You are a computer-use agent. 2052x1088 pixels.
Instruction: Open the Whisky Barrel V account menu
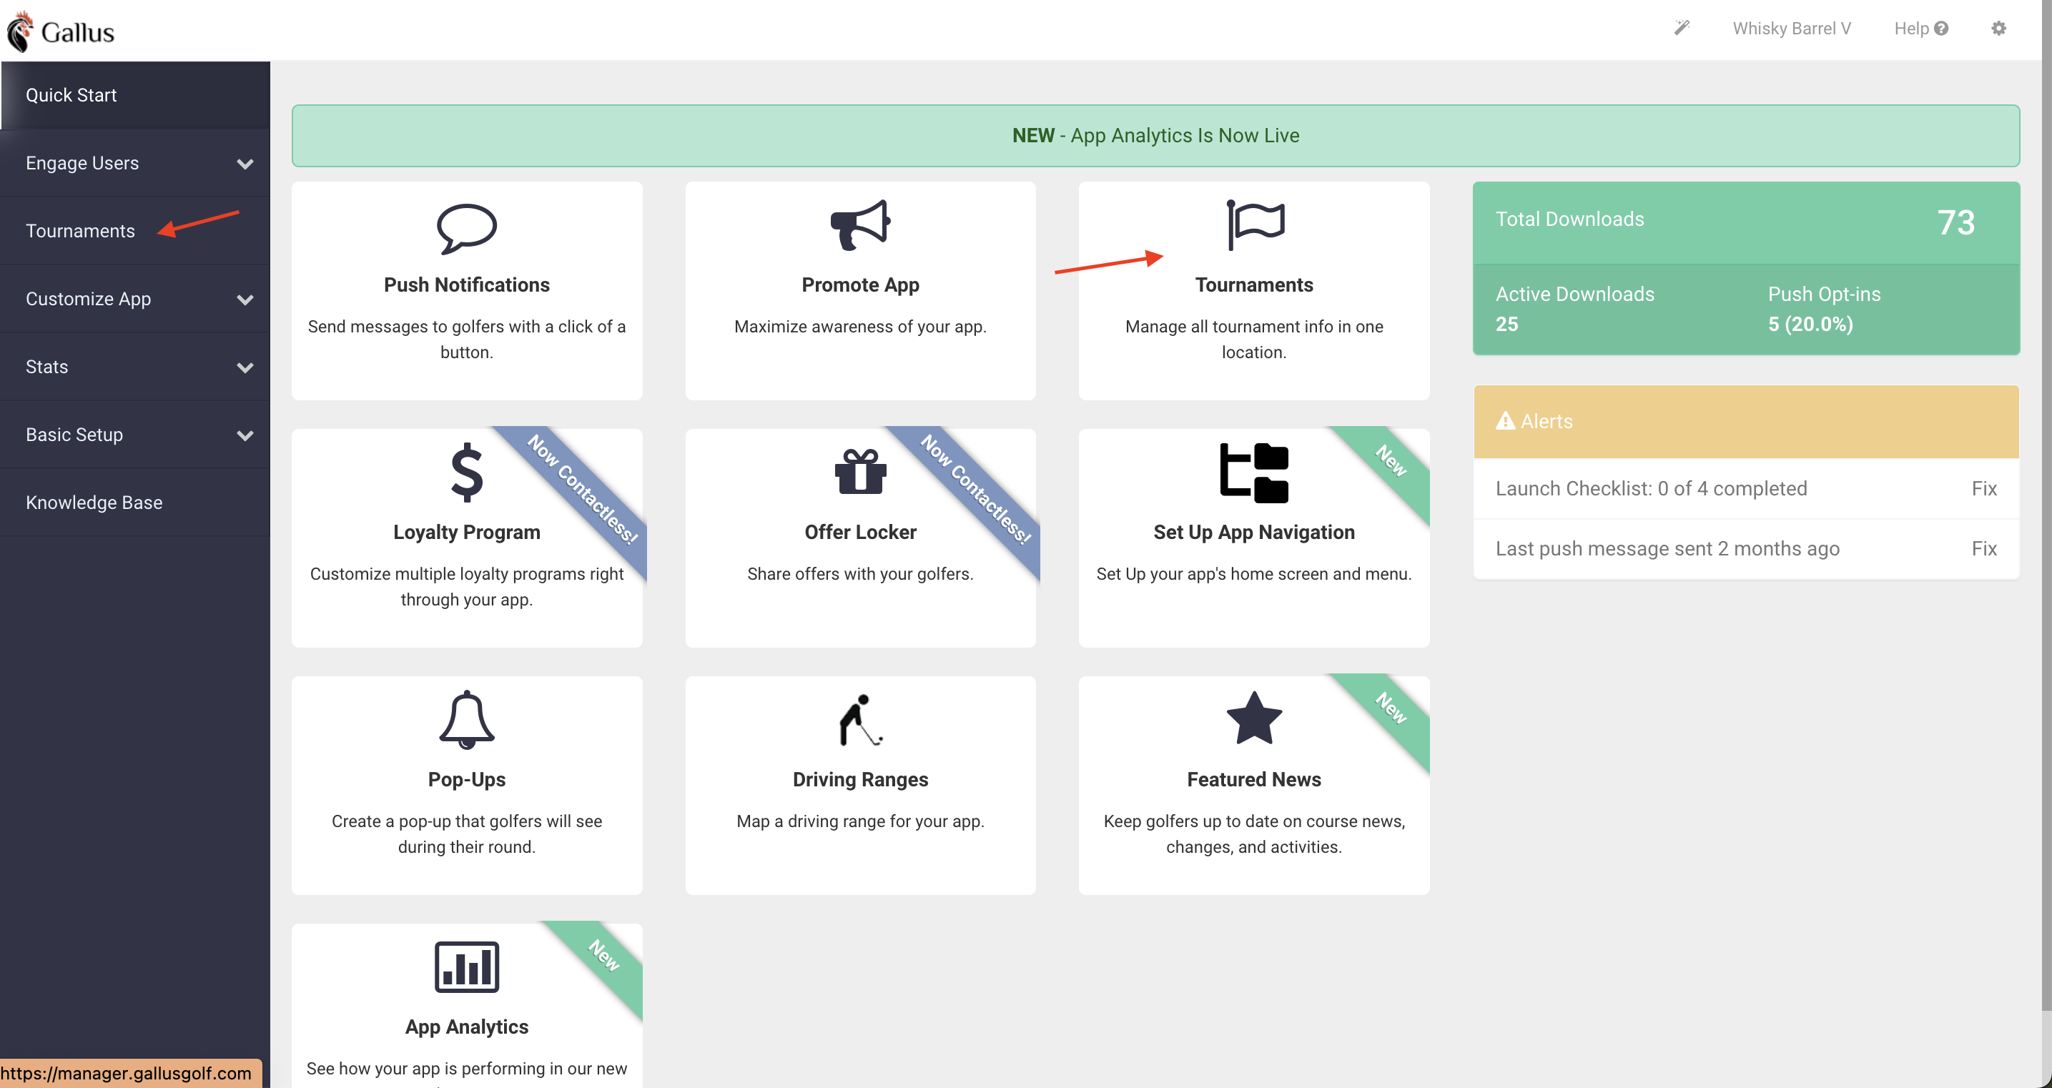(1792, 29)
